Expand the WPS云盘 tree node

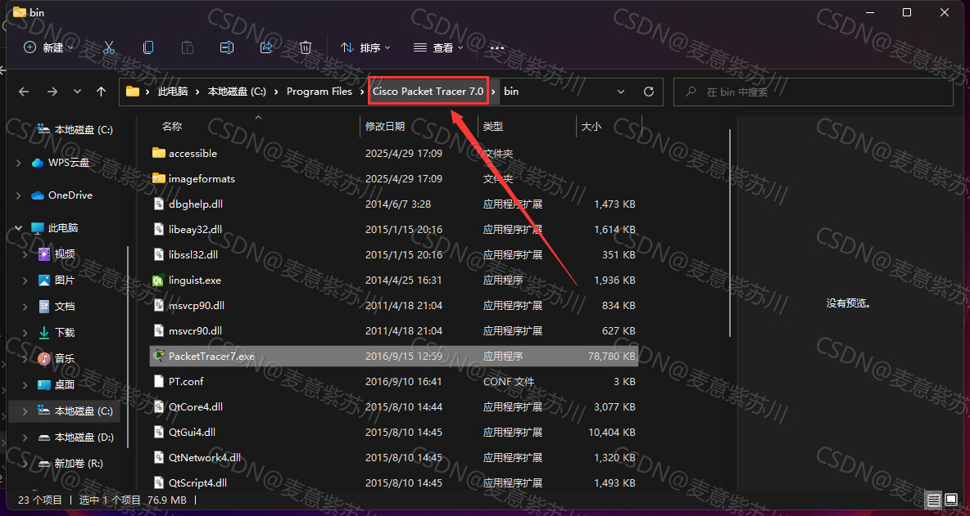pos(19,163)
